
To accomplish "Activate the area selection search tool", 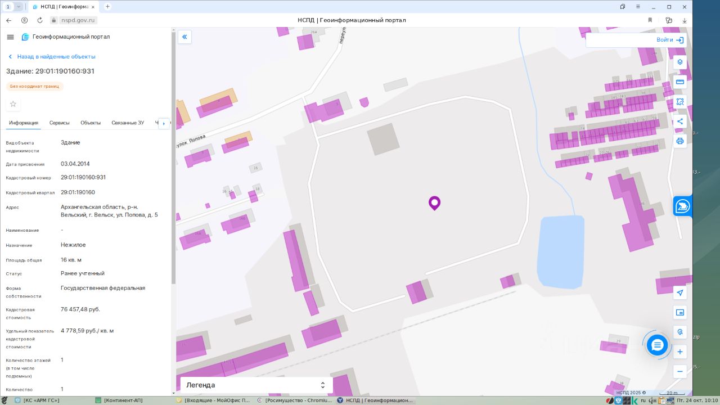I will click(679, 102).
